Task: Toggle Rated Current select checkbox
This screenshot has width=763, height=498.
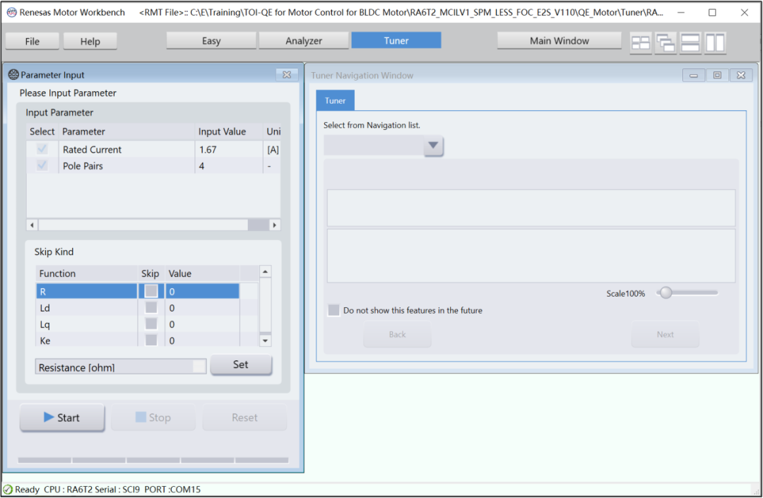Action: click(42, 149)
